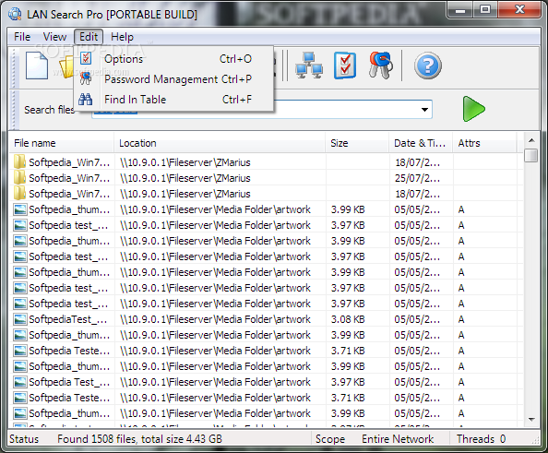Open Options via the checklist toolbar icon
Viewport: 548px width, 453px height.
(x=345, y=66)
